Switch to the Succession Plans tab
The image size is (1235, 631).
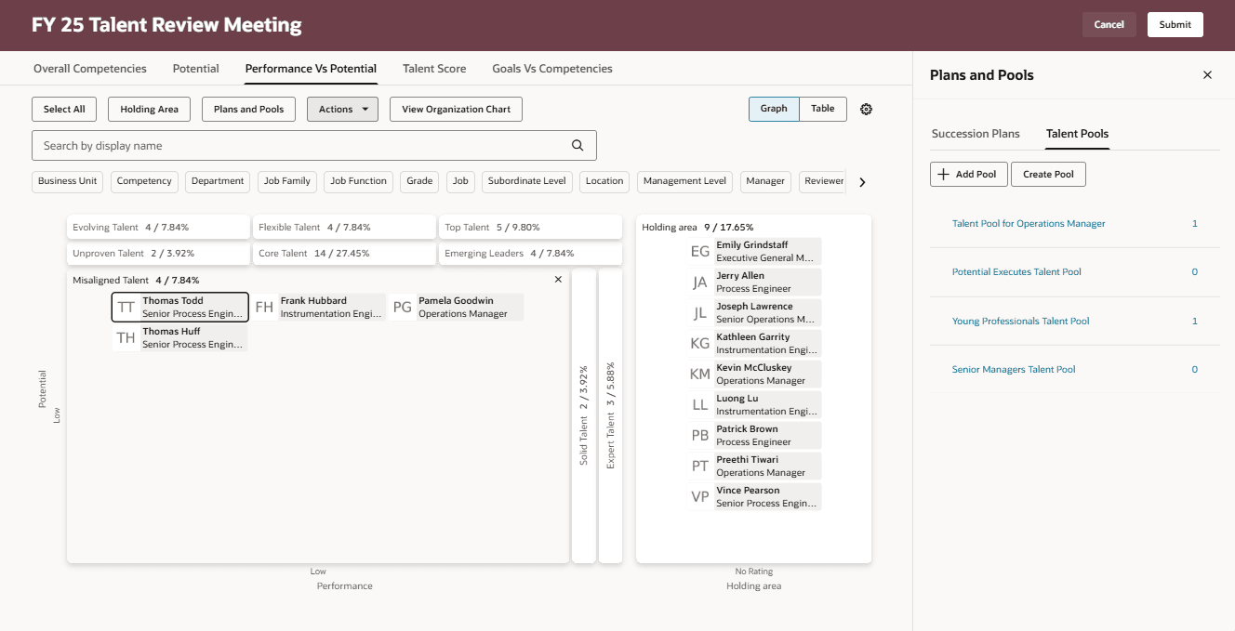(976, 134)
